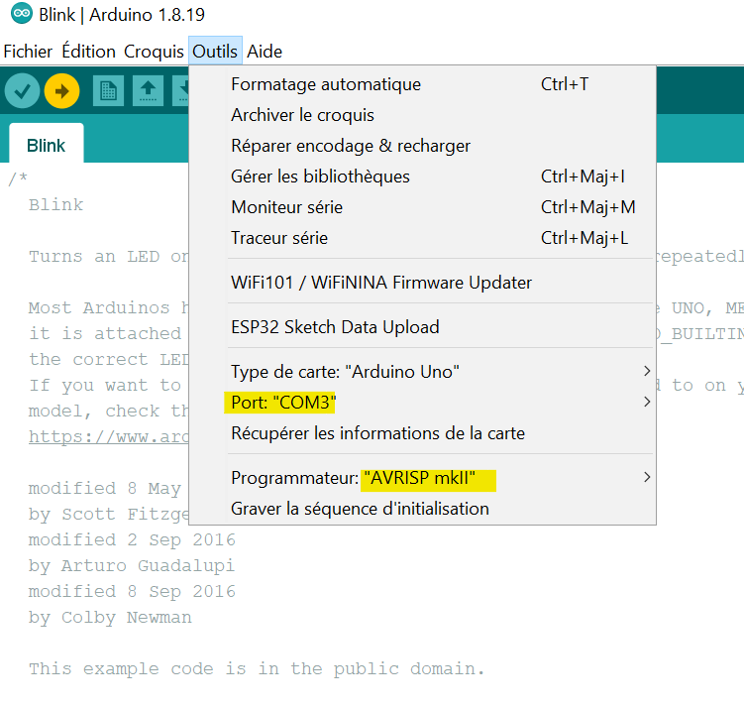Choose Archiver le croquis
The height and width of the screenshot is (708, 744).
click(x=422, y=115)
